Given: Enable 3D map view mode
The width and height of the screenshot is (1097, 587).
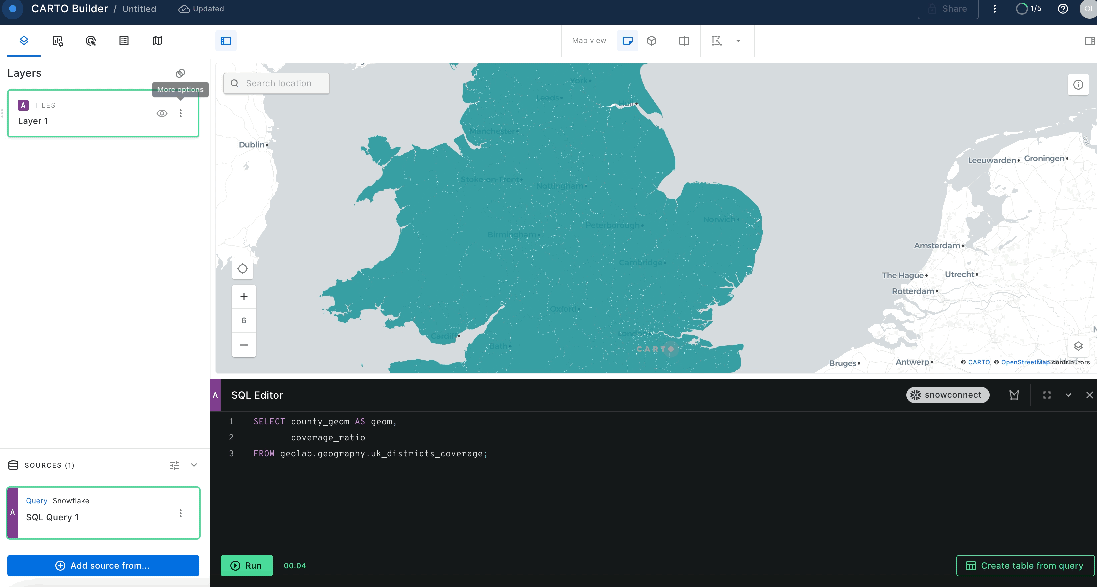Looking at the screenshot, I should [x=652, y=41].
